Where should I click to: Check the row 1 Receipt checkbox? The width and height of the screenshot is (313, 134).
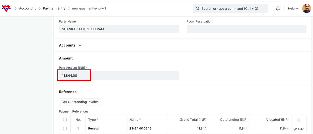pyautogui.click(x=65, y=128)
